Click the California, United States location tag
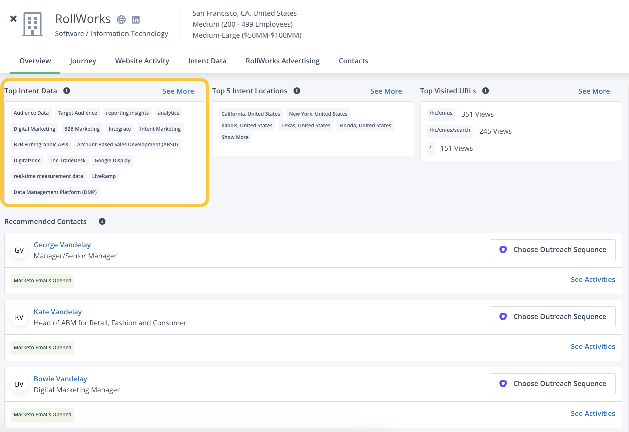Screen dimensions: 629x432 coord(251,114)
